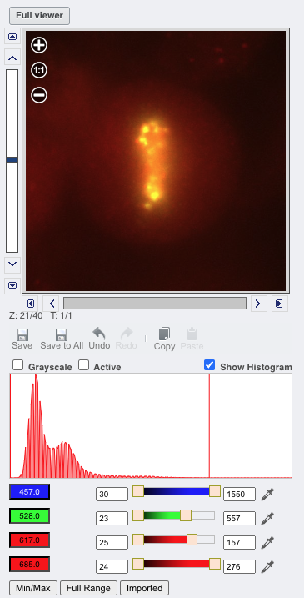Apply Min/Max intensity range

click(33, 588)
